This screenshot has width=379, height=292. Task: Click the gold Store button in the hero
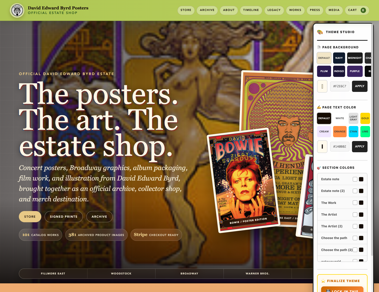[x=30, y=217]
